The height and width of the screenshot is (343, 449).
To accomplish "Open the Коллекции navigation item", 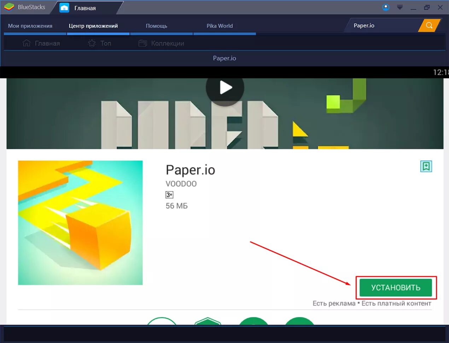I will [161, 43].
